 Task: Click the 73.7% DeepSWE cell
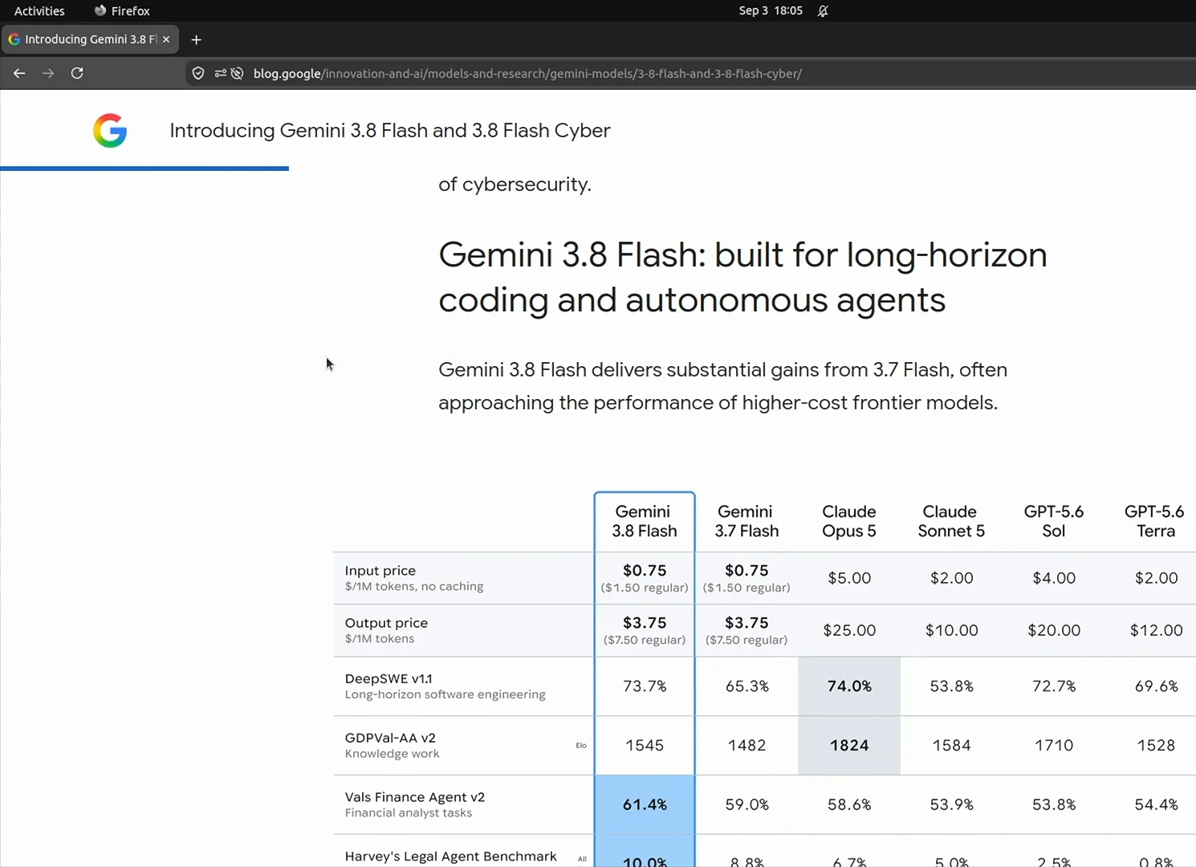pyautogui.click(x=645, y=686)
